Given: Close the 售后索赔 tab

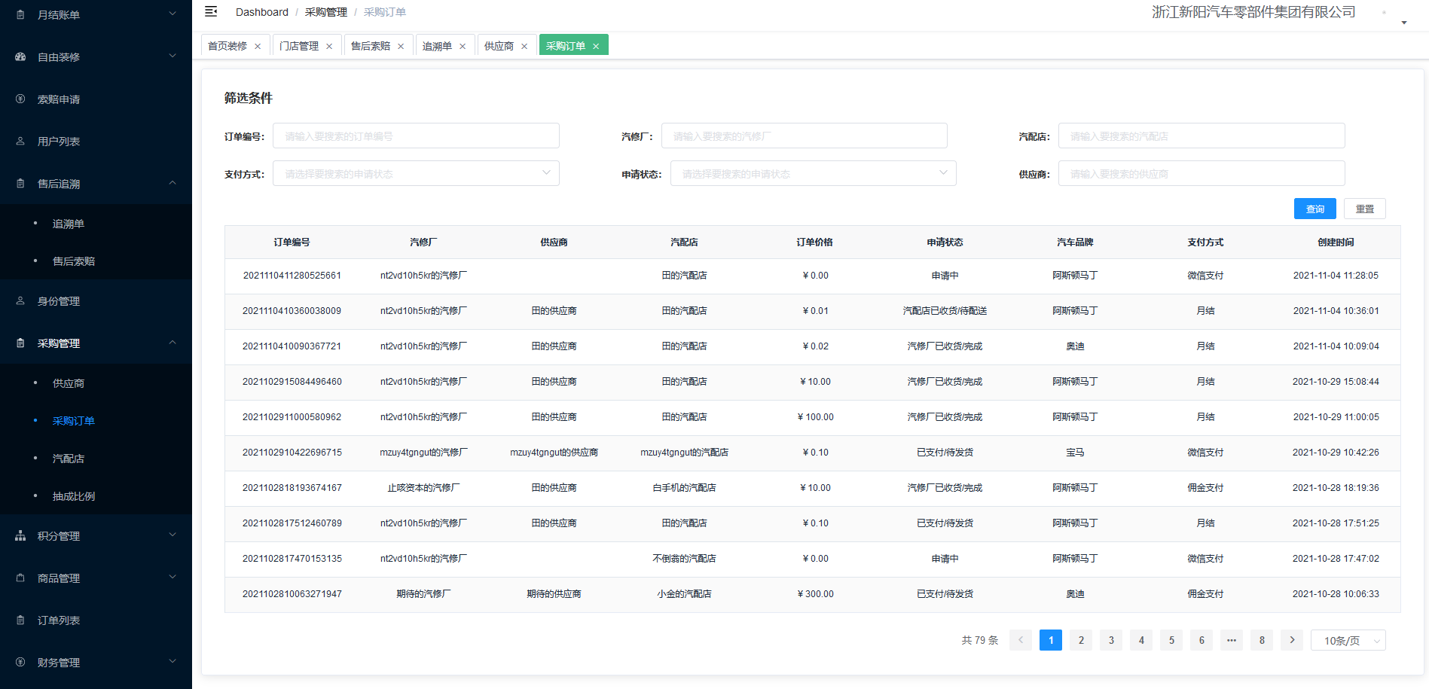Looking at the screenshot, I should (x=401, y=46).
